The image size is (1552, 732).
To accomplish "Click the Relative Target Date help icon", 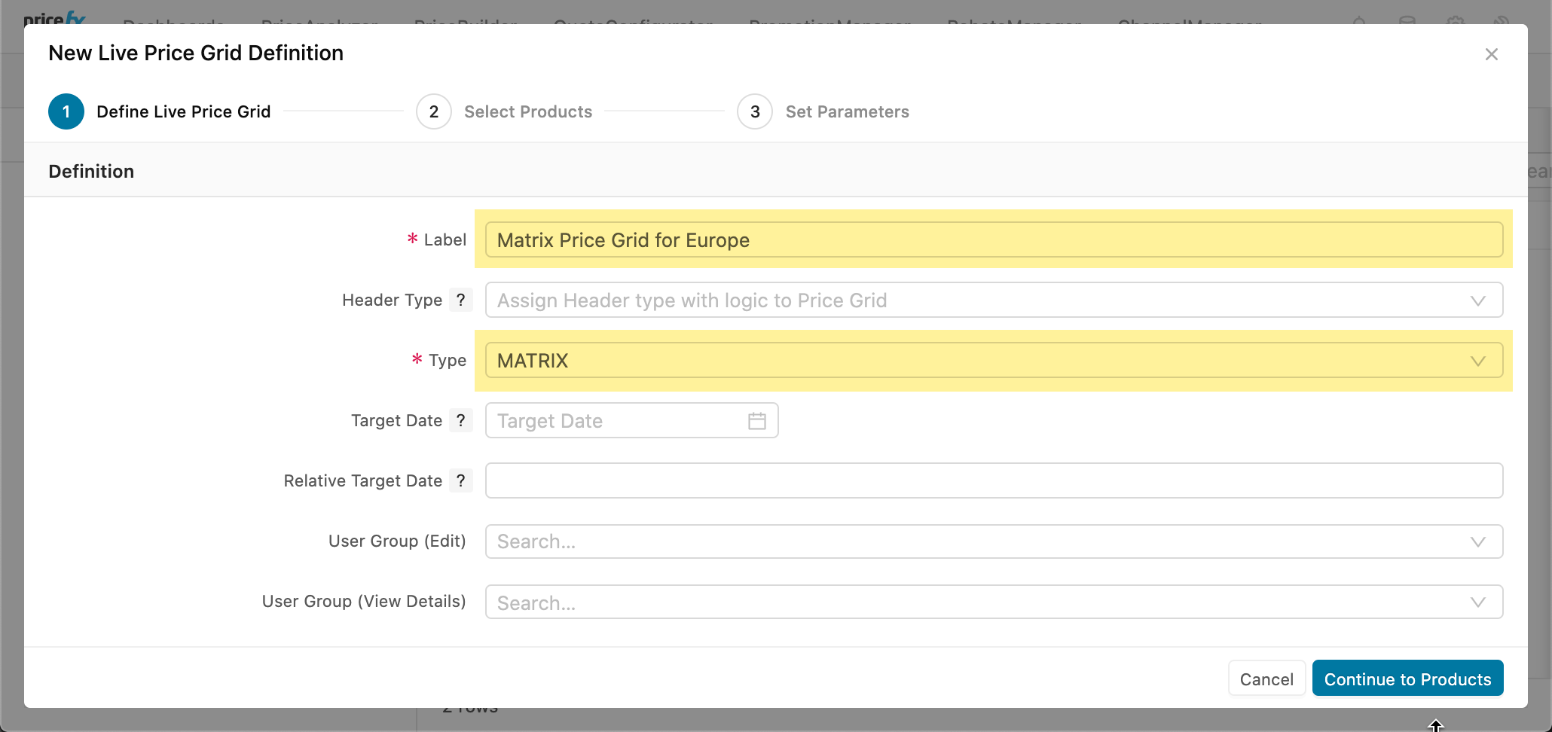I will 460,480.
